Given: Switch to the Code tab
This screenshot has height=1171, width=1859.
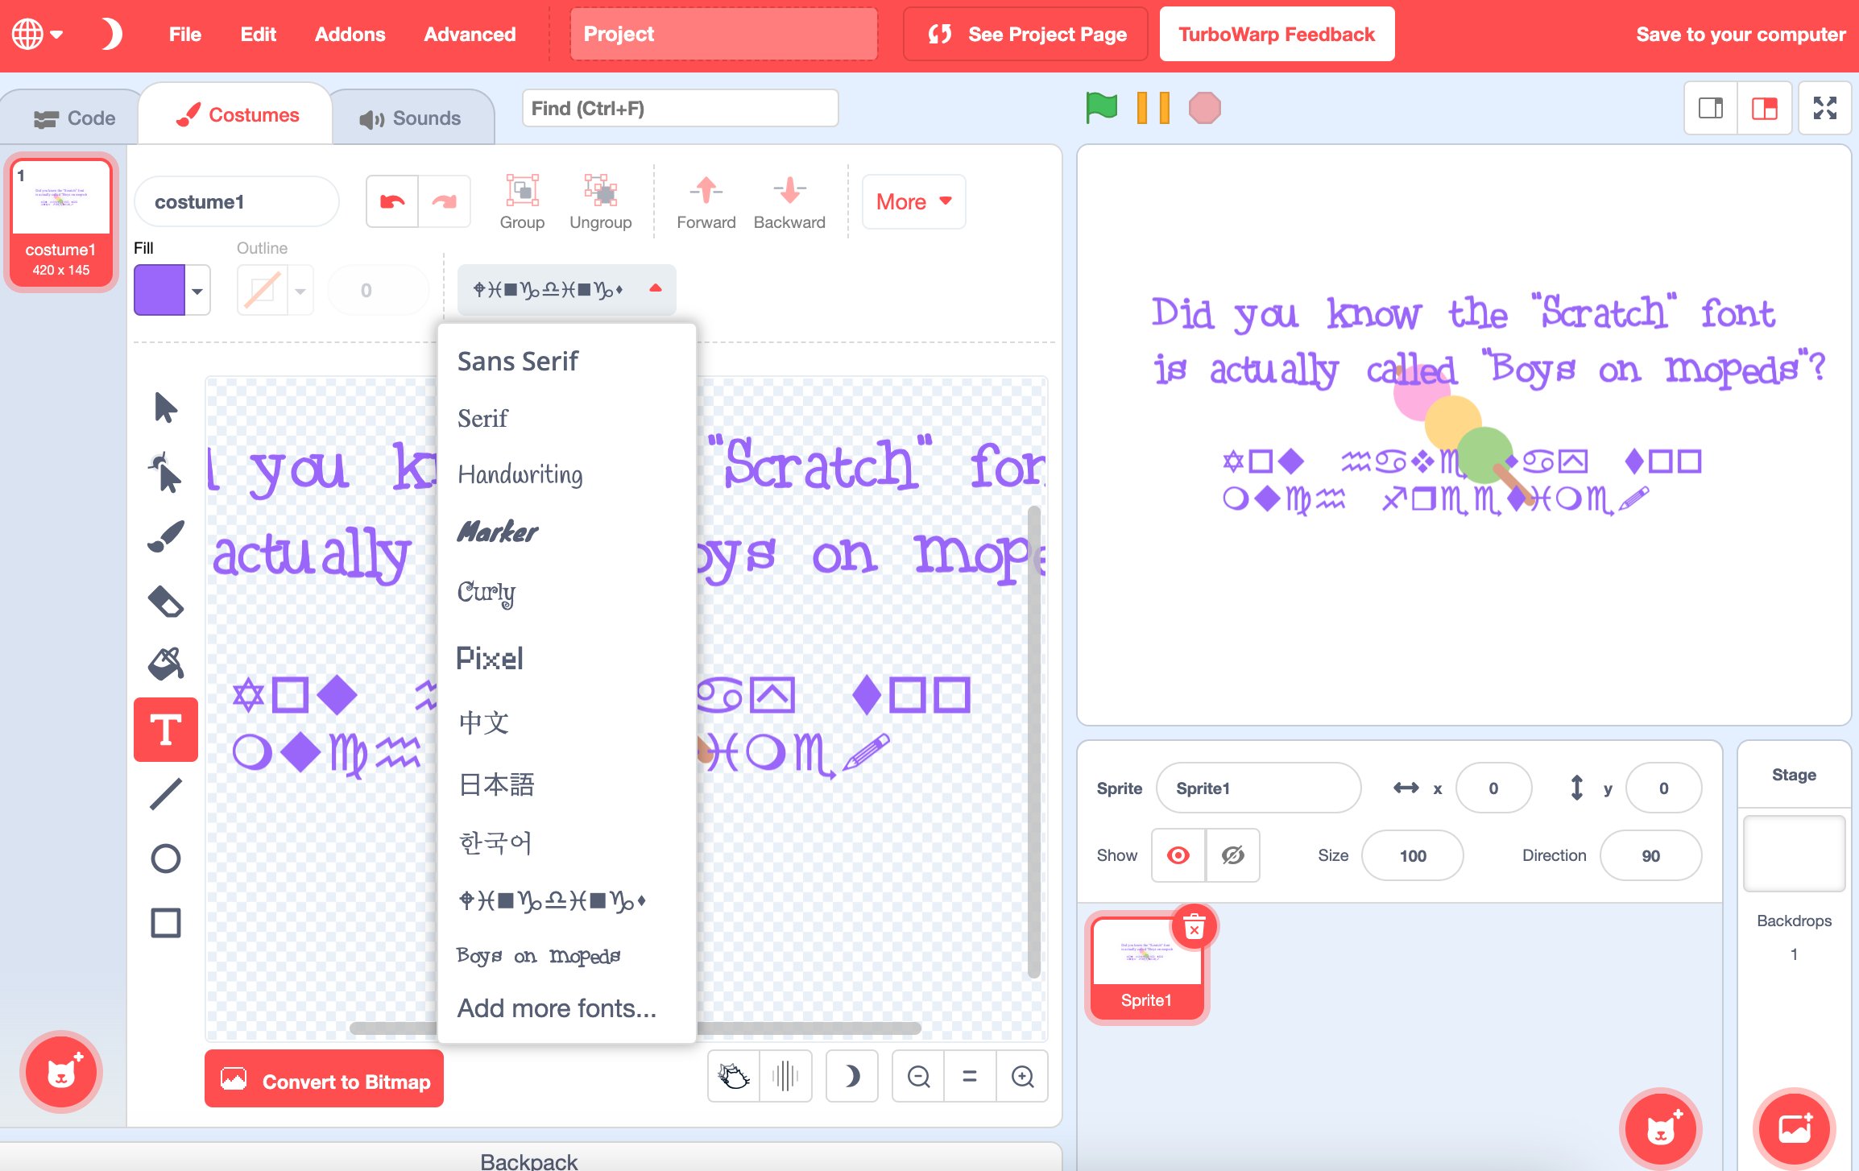Looking at the screenshot, I should (x=74, y=118).
